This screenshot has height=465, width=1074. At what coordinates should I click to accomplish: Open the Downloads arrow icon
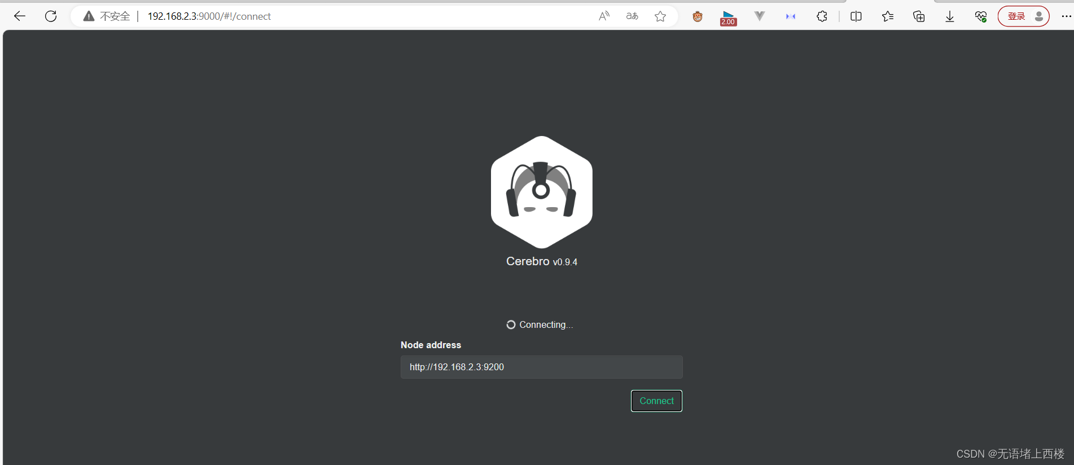(950, 16)
